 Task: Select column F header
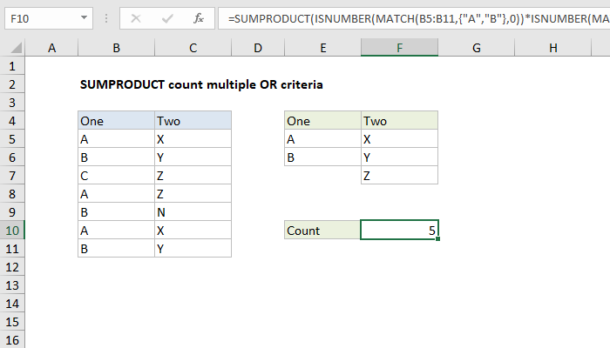click(399, 48)
